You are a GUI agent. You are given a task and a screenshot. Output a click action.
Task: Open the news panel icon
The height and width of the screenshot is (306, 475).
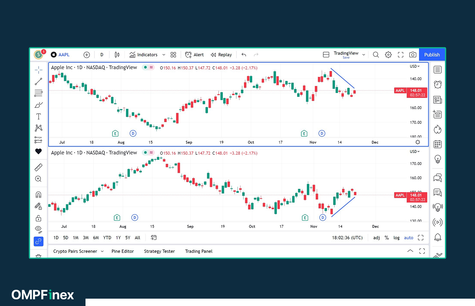pyautogui.click(x=438, y=100)
